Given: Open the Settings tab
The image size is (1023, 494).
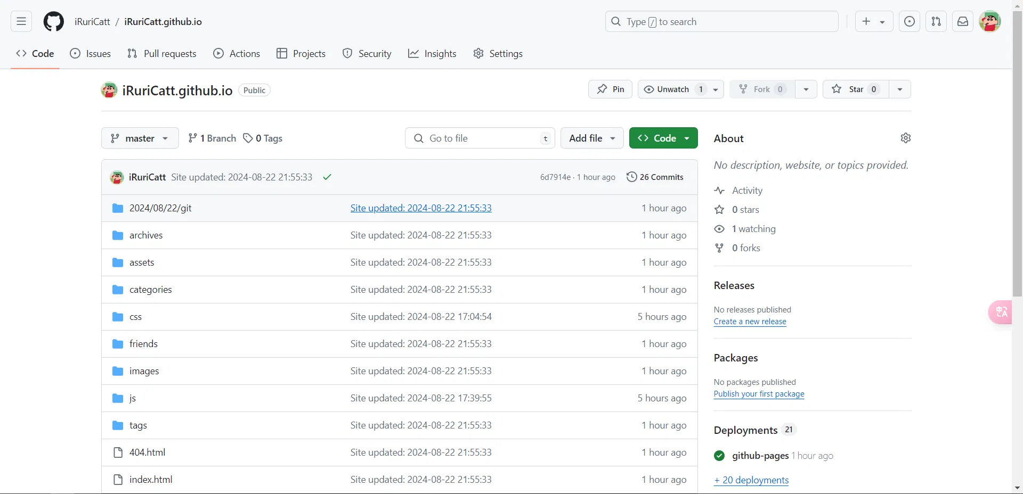Looking at the screenshot, I should pos(498,54).
